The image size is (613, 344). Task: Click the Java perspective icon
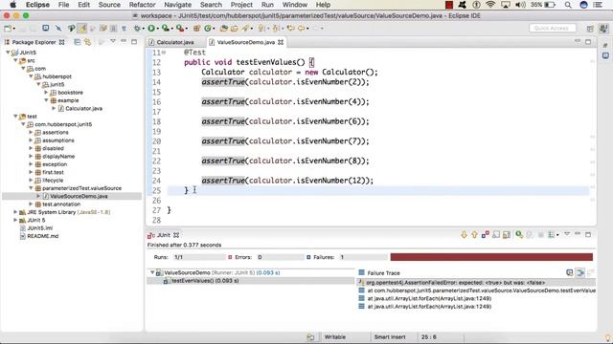tap(603, 28)
